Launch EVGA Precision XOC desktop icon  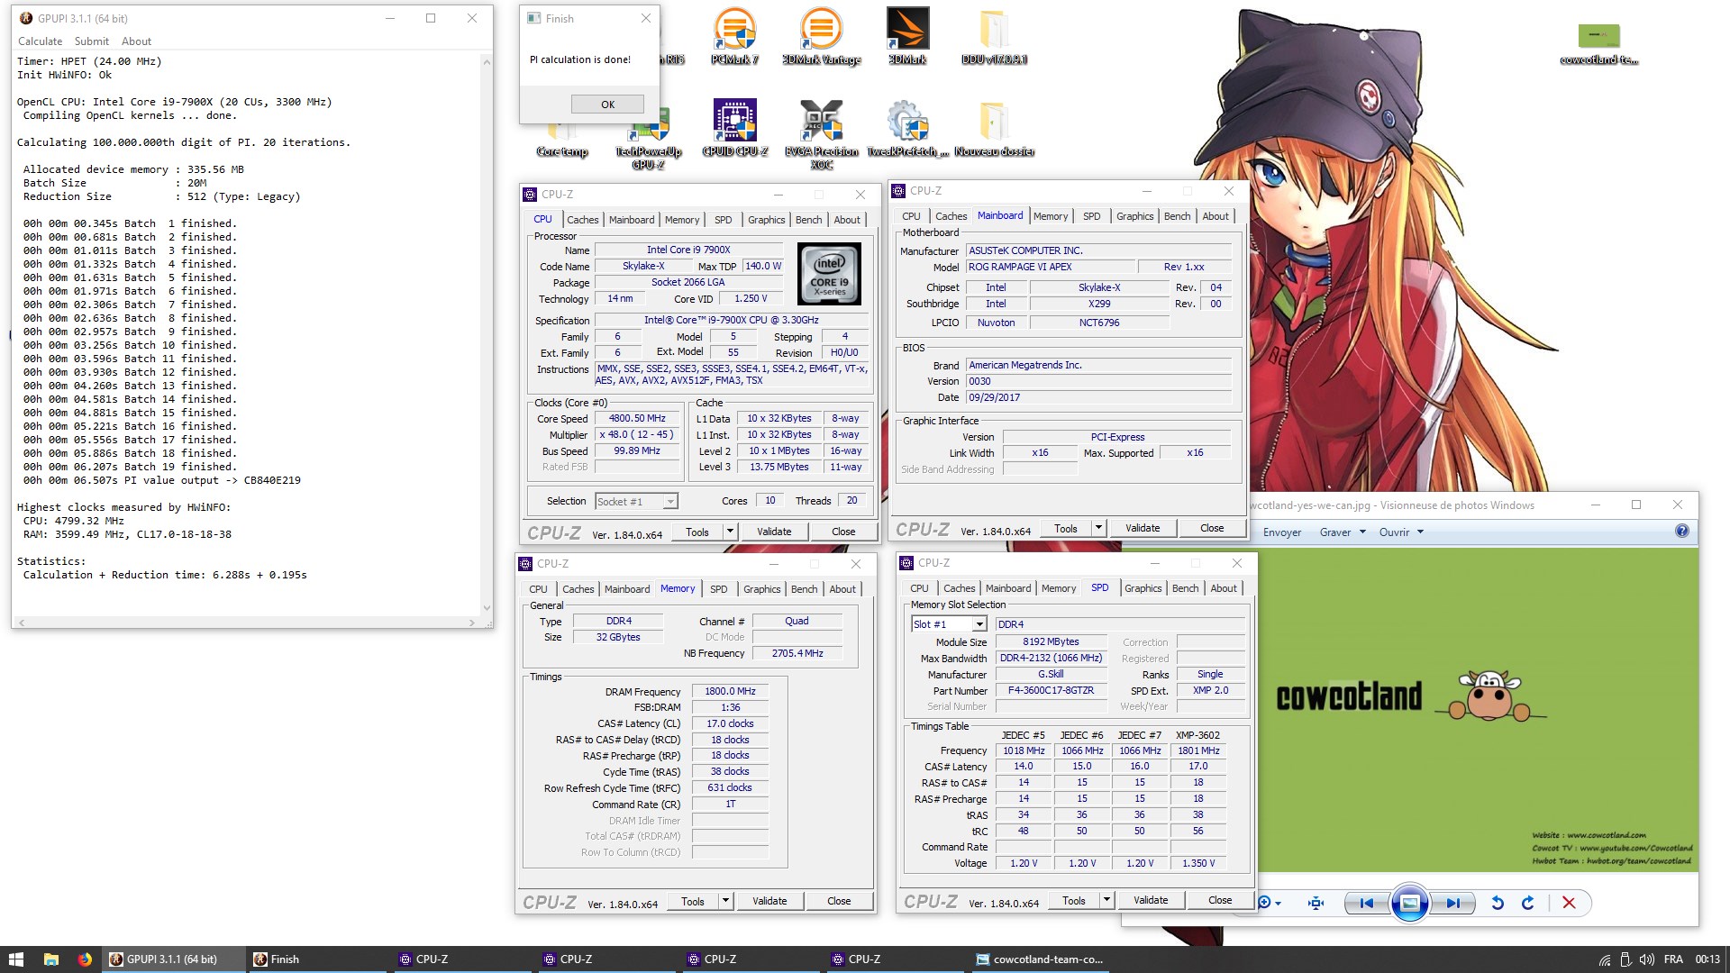(821, 133)
